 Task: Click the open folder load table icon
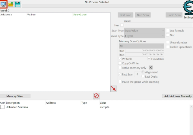click(x=11, y=4)
